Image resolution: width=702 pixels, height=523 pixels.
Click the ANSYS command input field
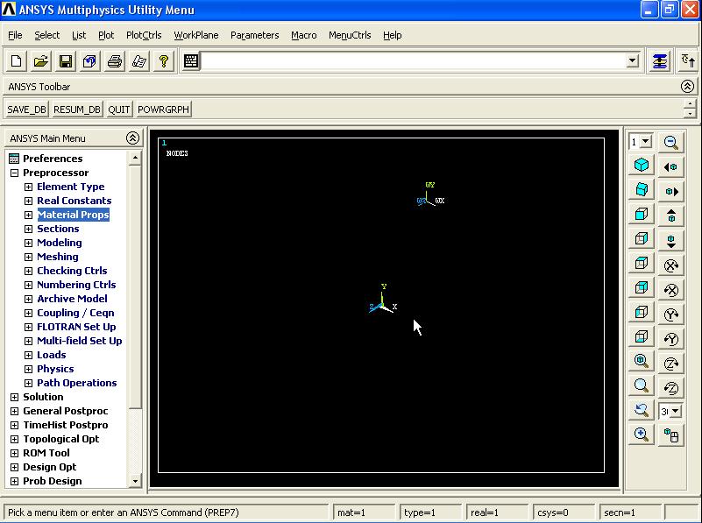click(414, 60)
